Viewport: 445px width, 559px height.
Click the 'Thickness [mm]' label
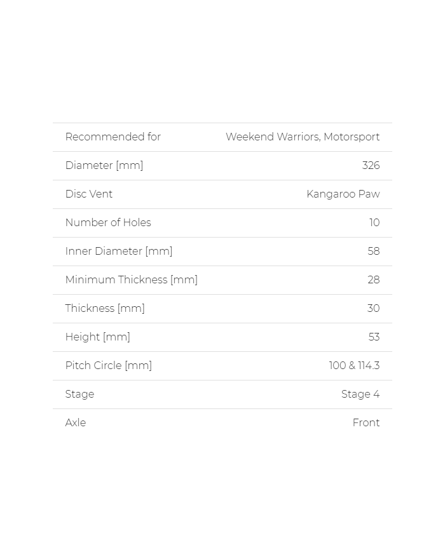(x=105, y=309)
